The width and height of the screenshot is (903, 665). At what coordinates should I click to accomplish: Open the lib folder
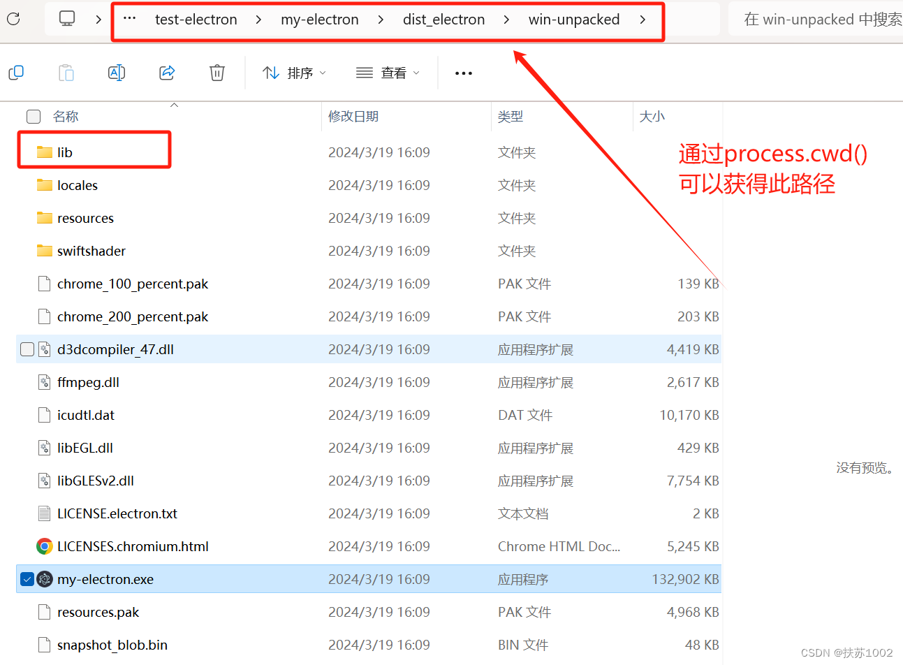pos(66,152)
